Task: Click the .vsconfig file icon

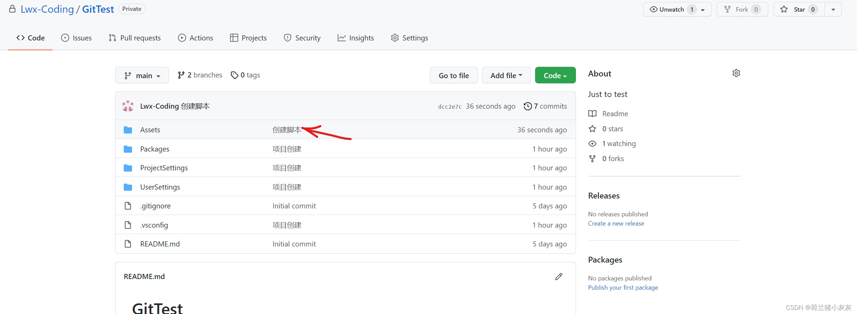Action: click(128, 225)
